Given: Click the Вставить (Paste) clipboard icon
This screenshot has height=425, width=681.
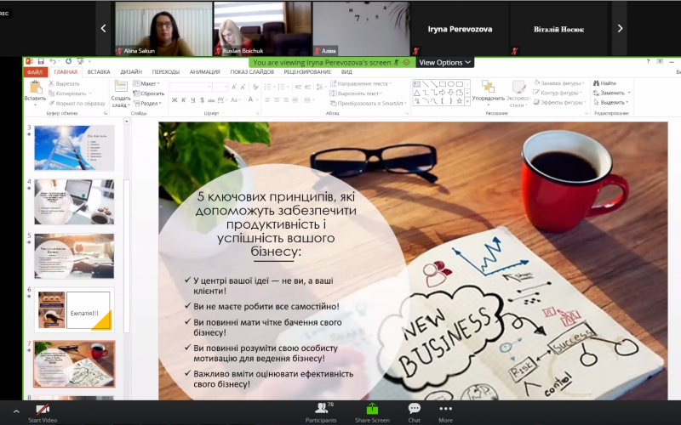Looking at the screenshot, I should 35,88.
